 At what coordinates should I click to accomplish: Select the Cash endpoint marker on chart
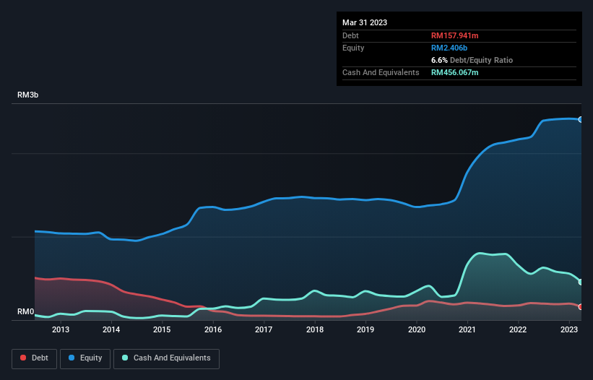tap(581, 282)
